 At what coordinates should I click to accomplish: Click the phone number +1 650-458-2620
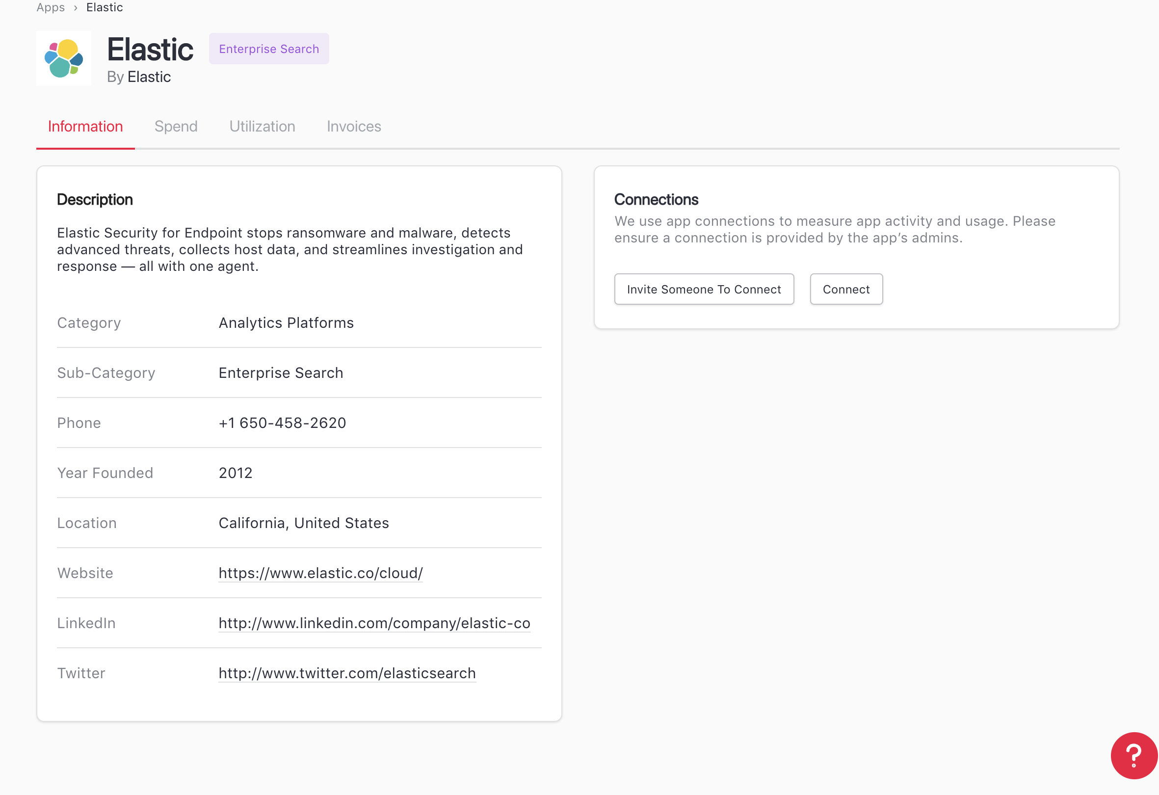282,423
